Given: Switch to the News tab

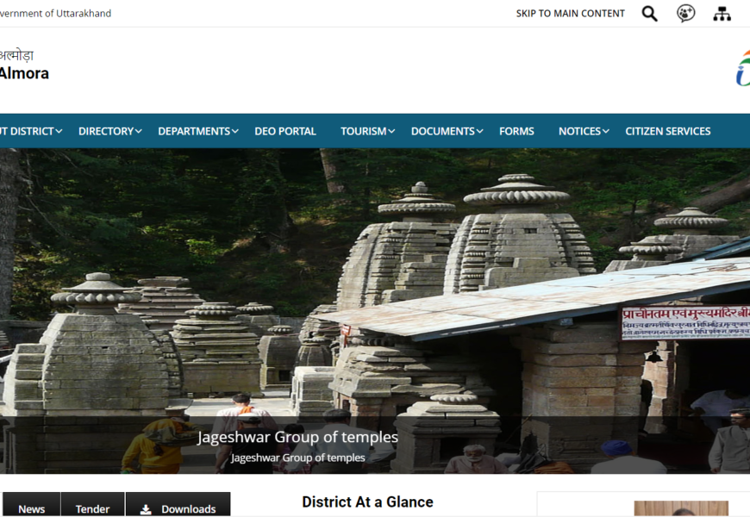Looking at the screenshot, I should [32, 508].
